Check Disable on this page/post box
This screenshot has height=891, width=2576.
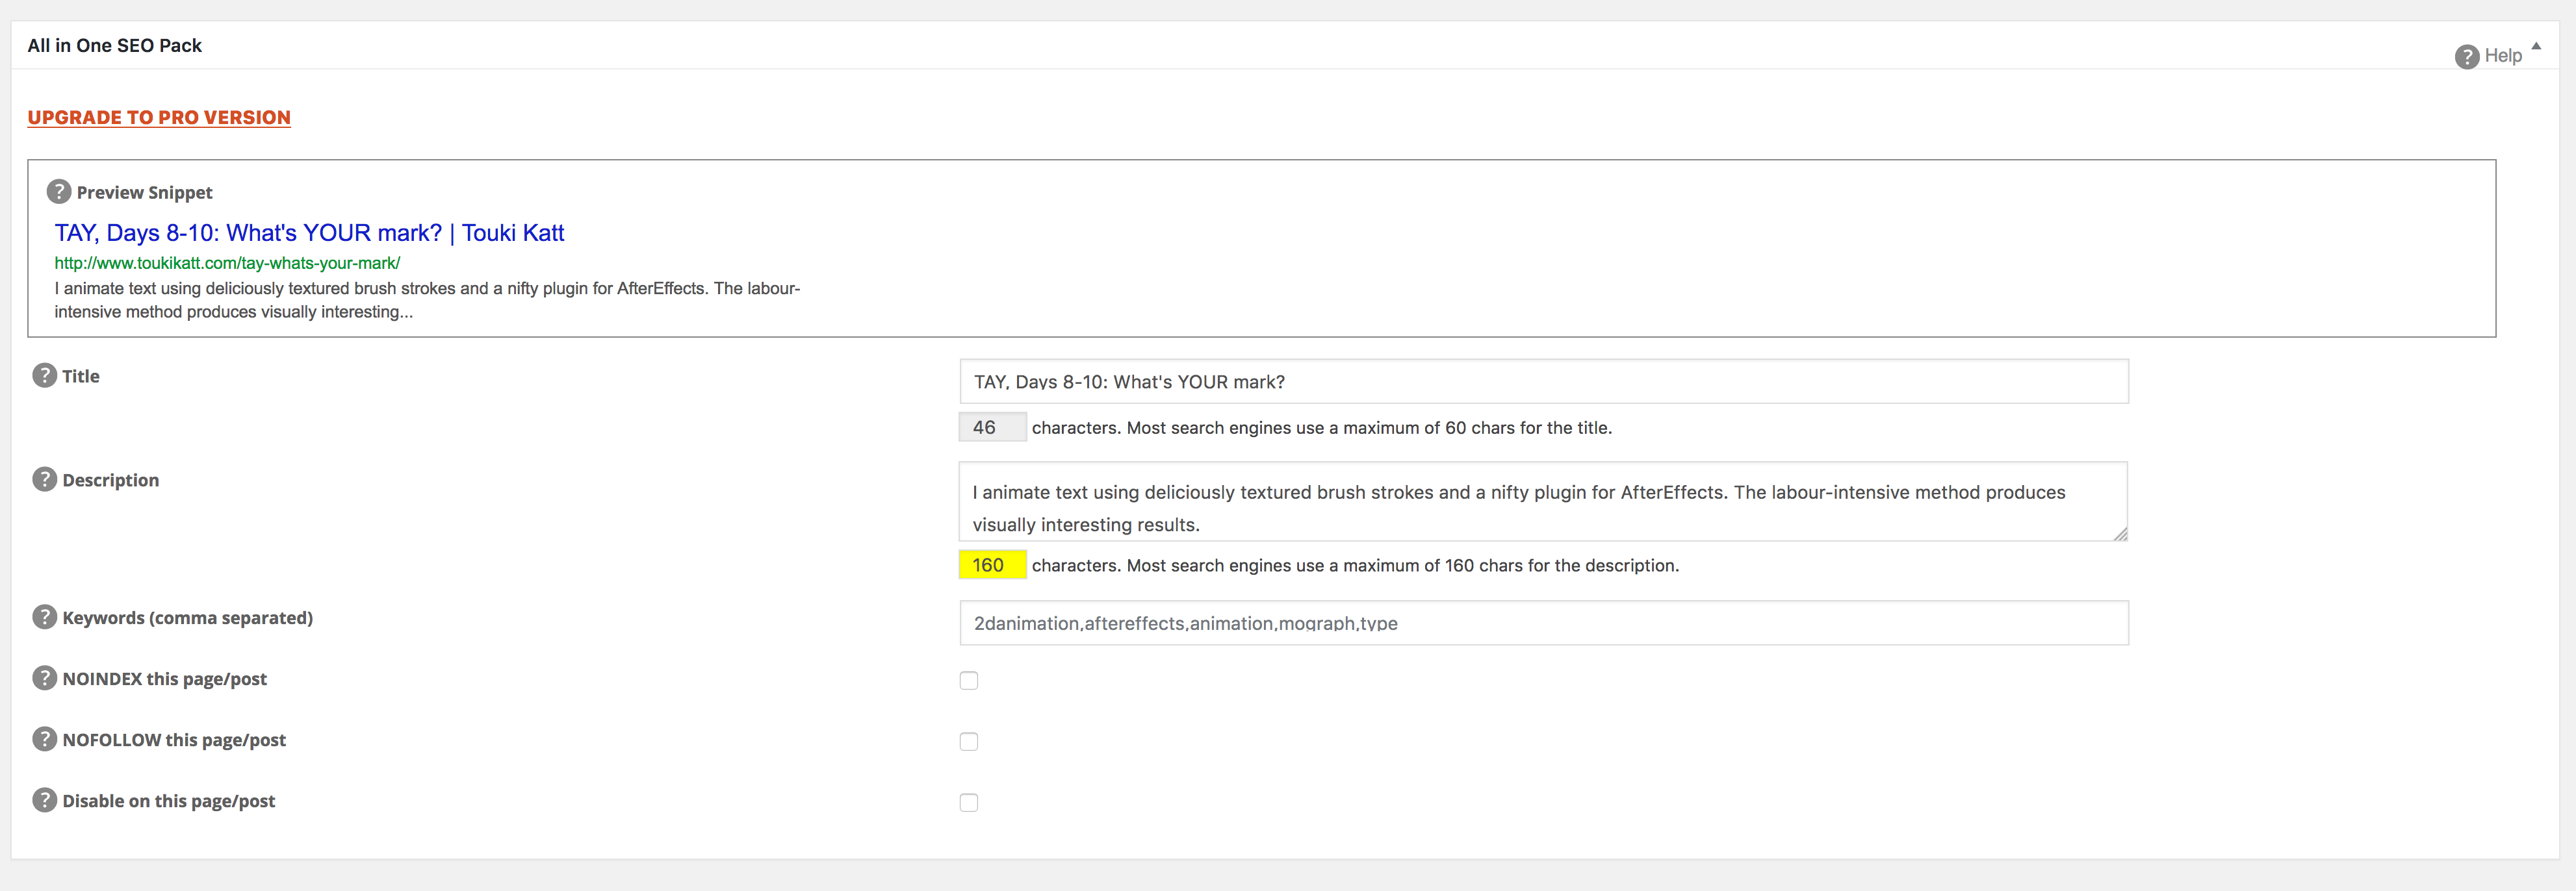point(968,802)
